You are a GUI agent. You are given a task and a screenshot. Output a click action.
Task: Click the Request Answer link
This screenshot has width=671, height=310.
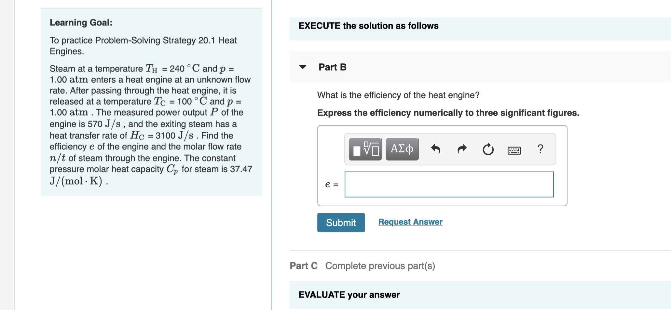pyautogui.click(x=410, y=222)
